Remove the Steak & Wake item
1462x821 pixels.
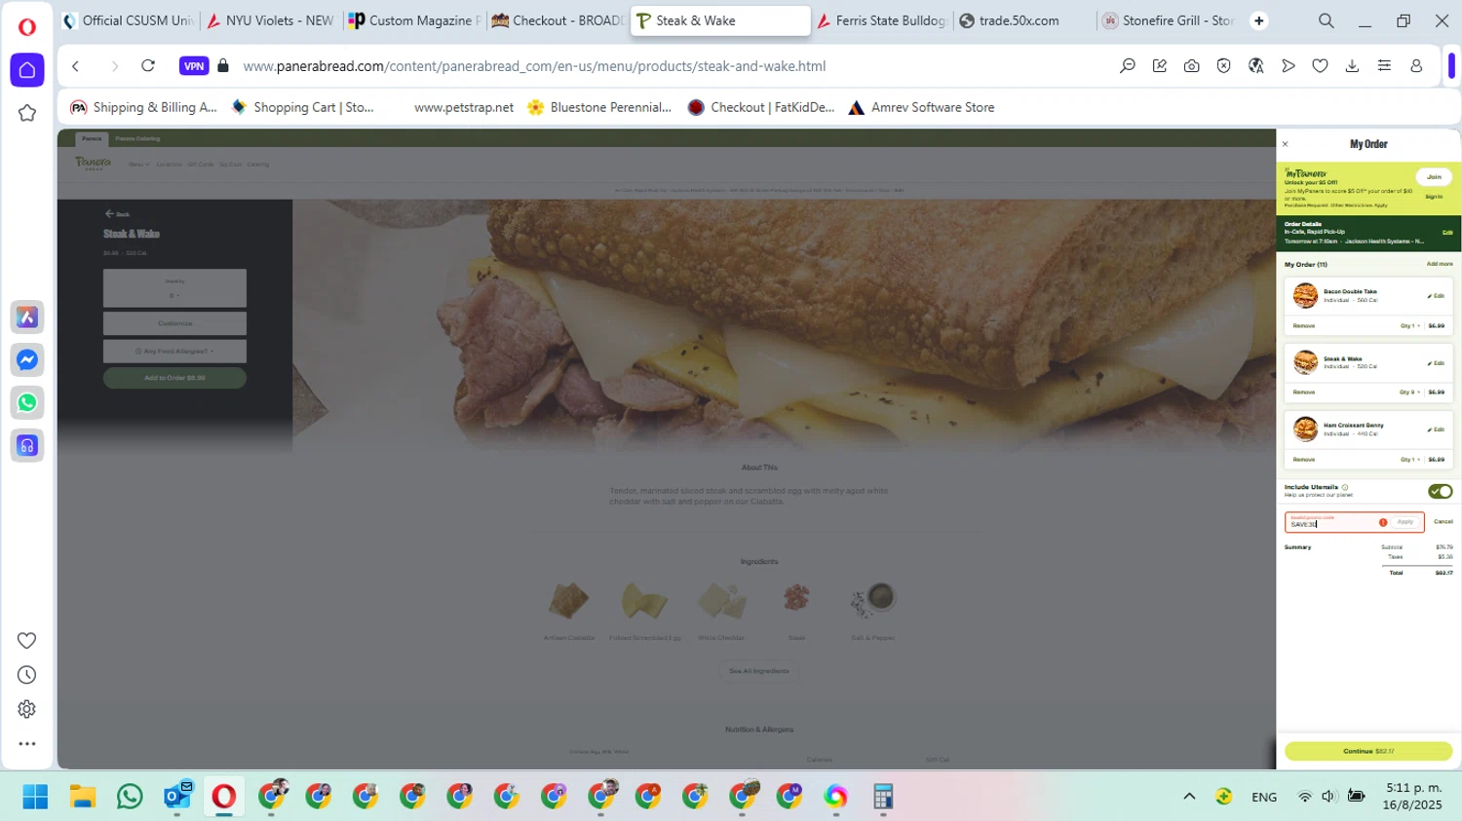(1304, 392)
